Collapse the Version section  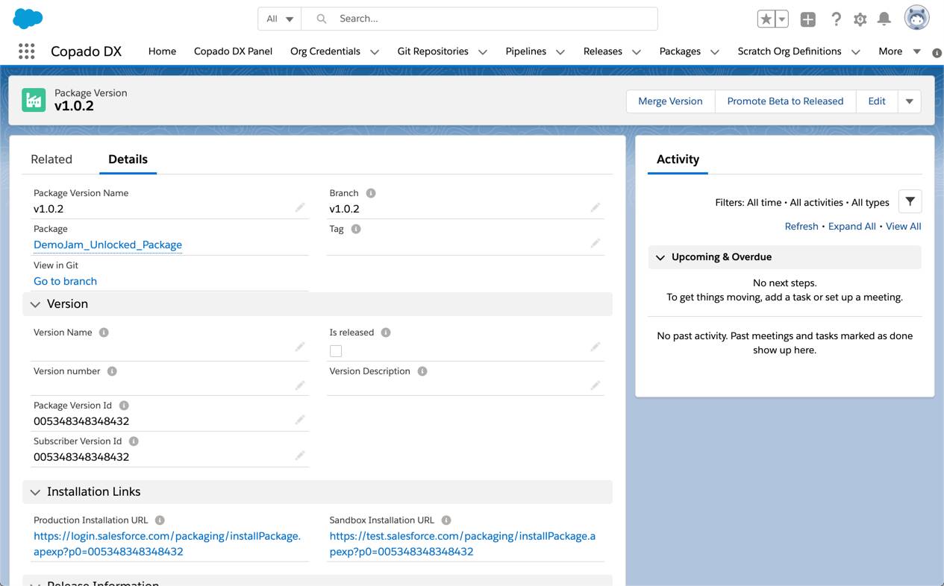click(x=35, y=303)
